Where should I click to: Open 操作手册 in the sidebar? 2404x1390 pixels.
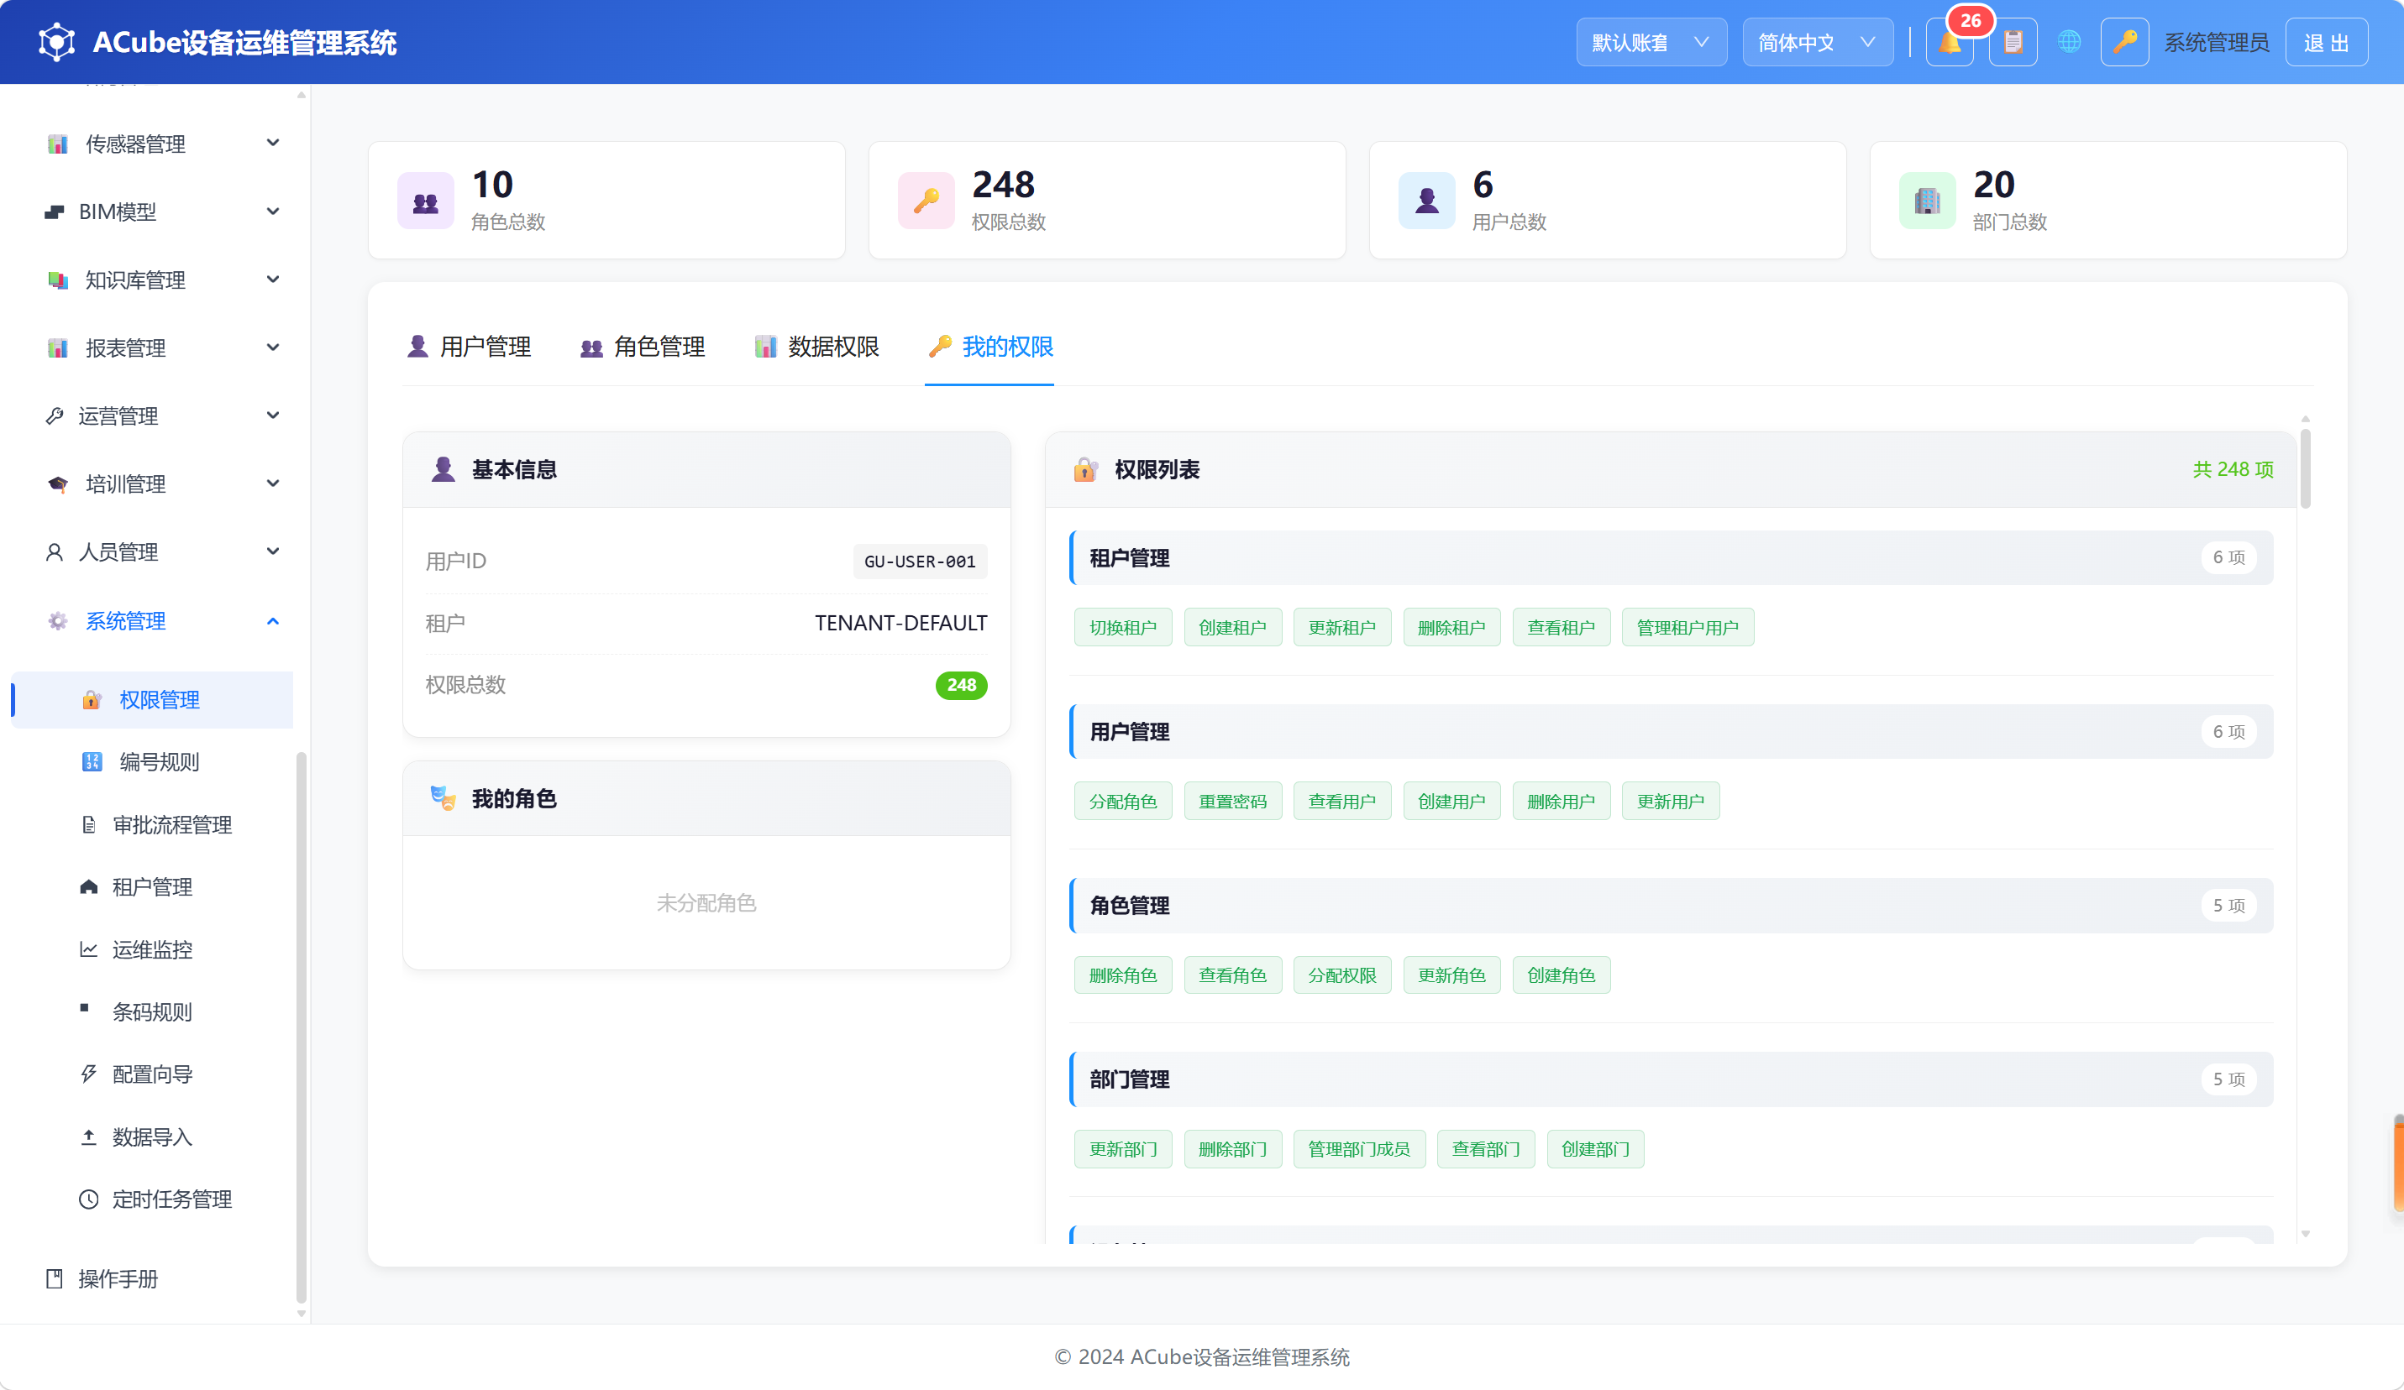pos(153,1279)
